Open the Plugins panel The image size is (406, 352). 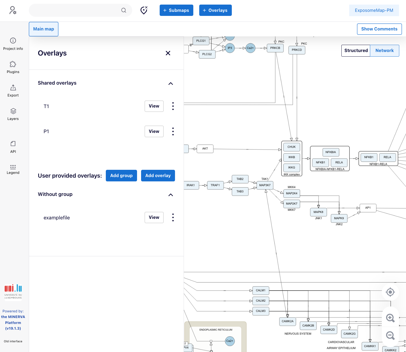[x=13, y=67]
